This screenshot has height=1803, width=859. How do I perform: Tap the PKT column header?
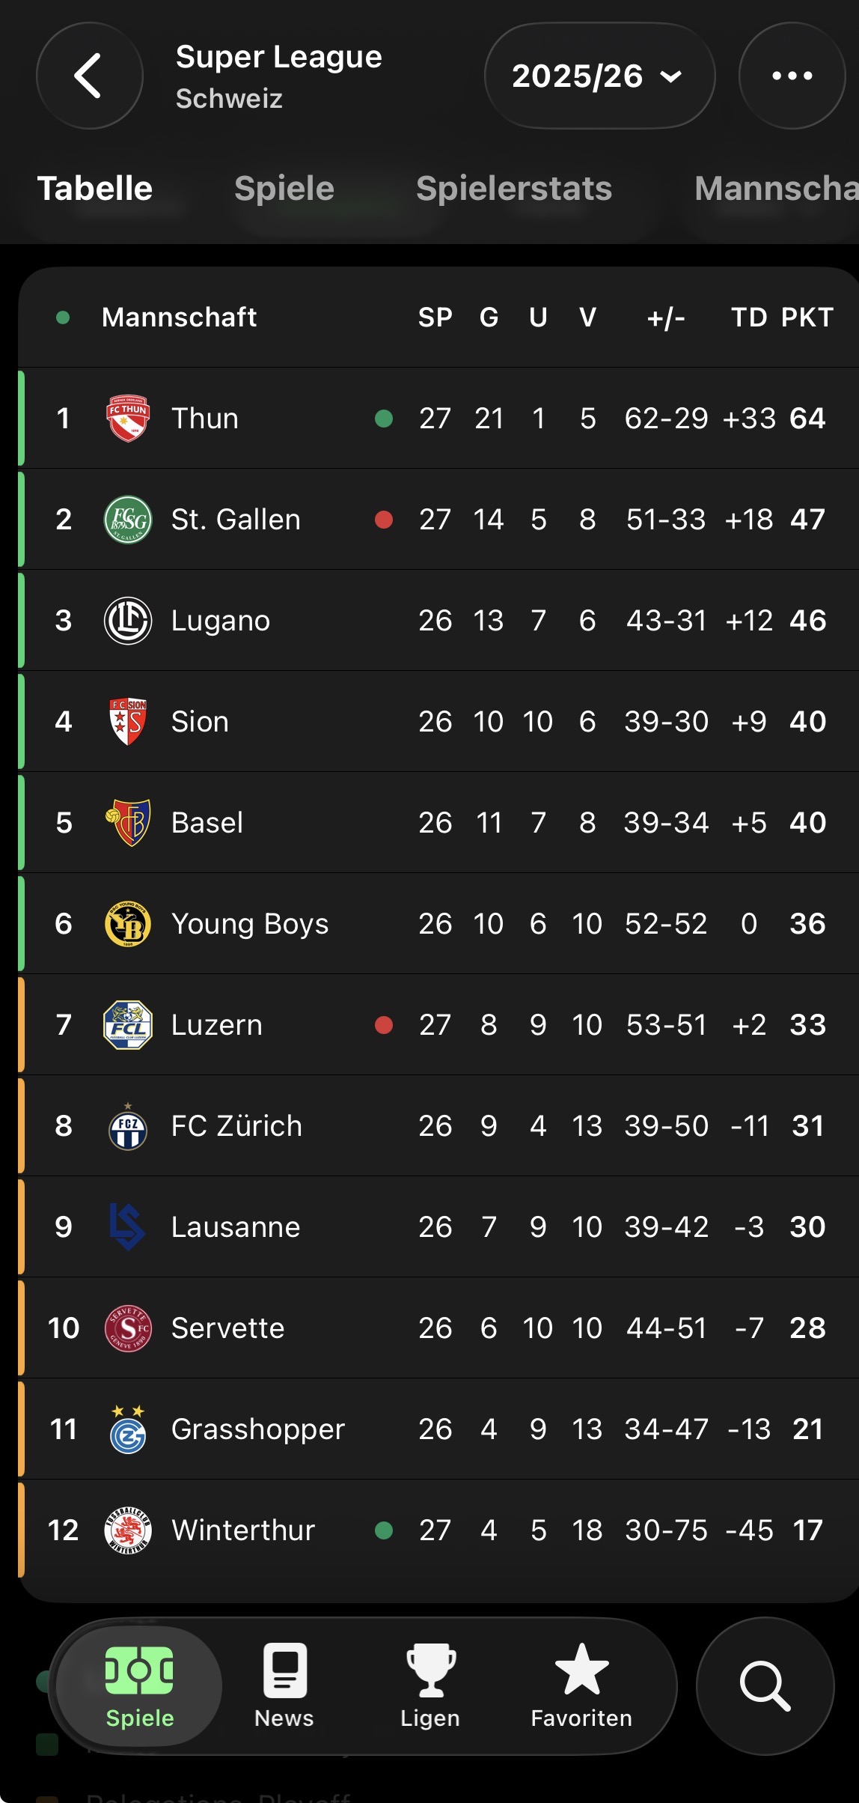click(807, 317)
